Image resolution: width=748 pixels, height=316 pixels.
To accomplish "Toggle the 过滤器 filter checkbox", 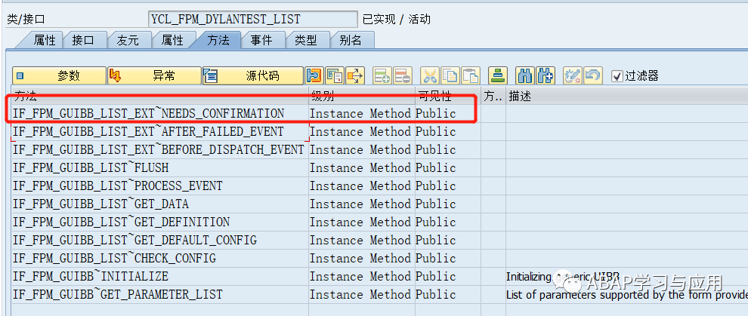I will pyautogui.click(x=617, y=75).
